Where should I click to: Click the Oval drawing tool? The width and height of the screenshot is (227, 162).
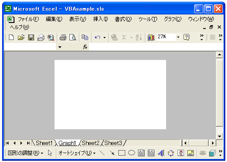(132, 153)
